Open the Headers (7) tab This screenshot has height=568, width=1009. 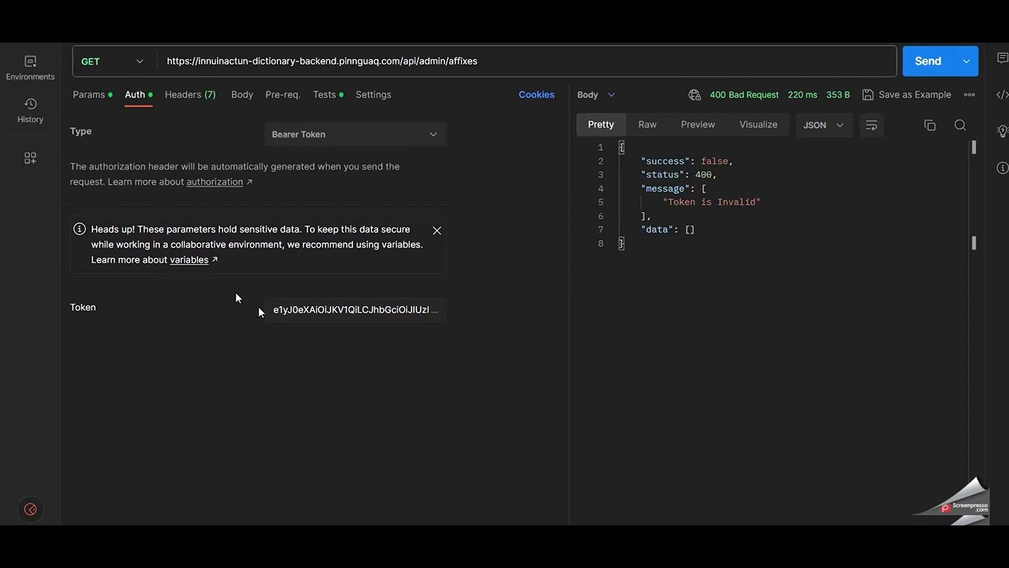coord(190,95)
